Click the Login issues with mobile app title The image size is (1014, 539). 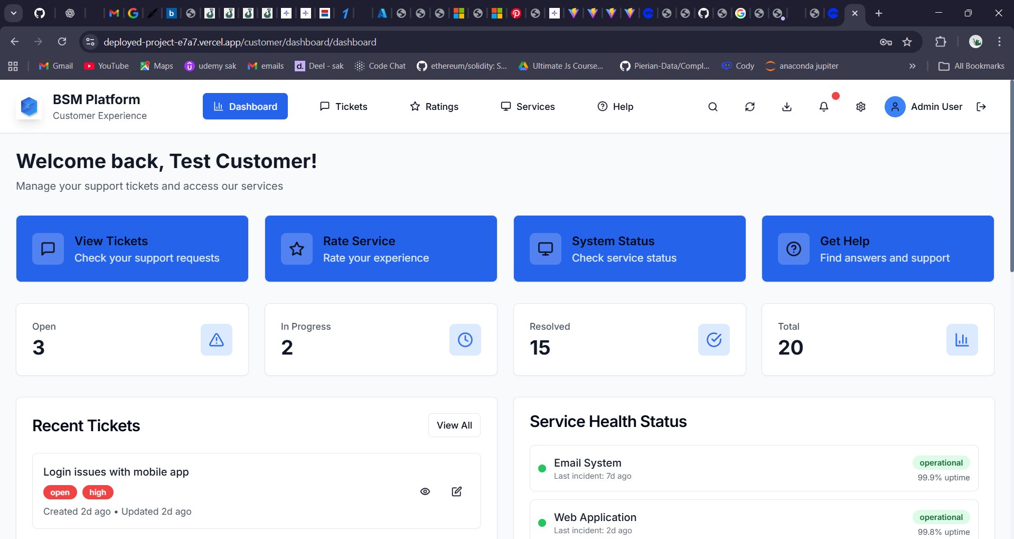[x=116, y=472]
